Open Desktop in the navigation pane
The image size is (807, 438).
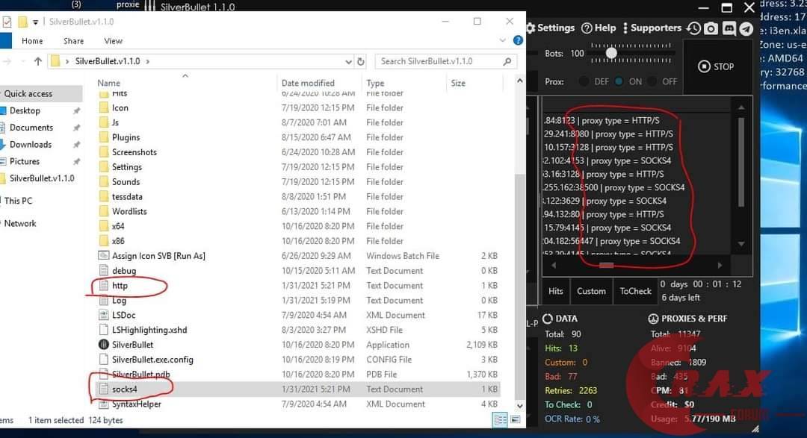[25, 110]
